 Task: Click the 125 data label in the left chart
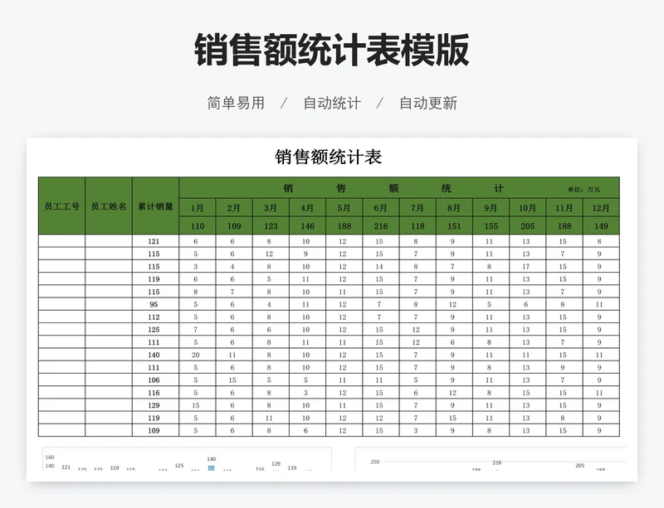click(x=179, y=465)
